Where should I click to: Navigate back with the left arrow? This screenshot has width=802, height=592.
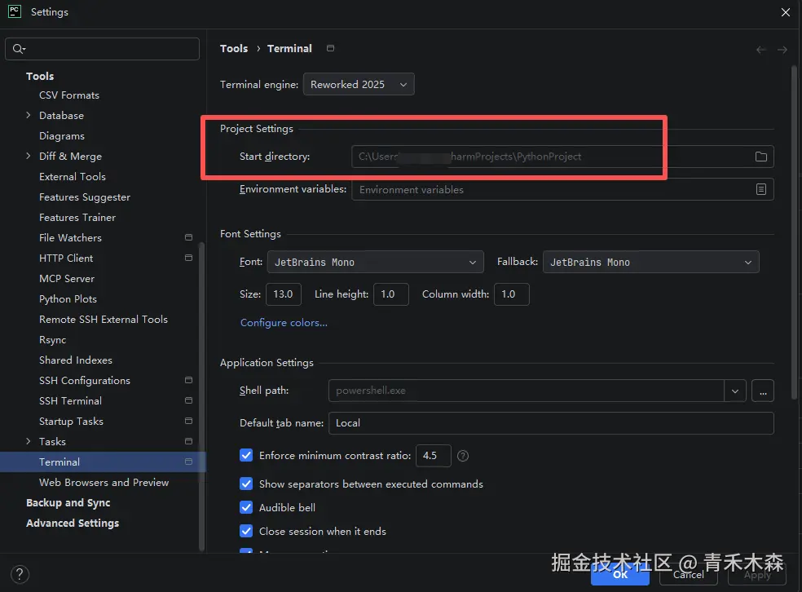pos(761,50)
